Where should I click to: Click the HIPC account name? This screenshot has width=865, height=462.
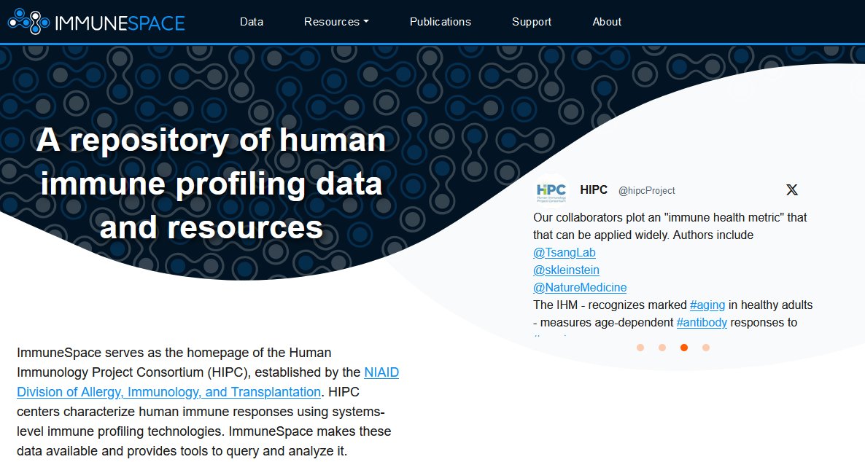pyautogui.click(x=594, y=189)
